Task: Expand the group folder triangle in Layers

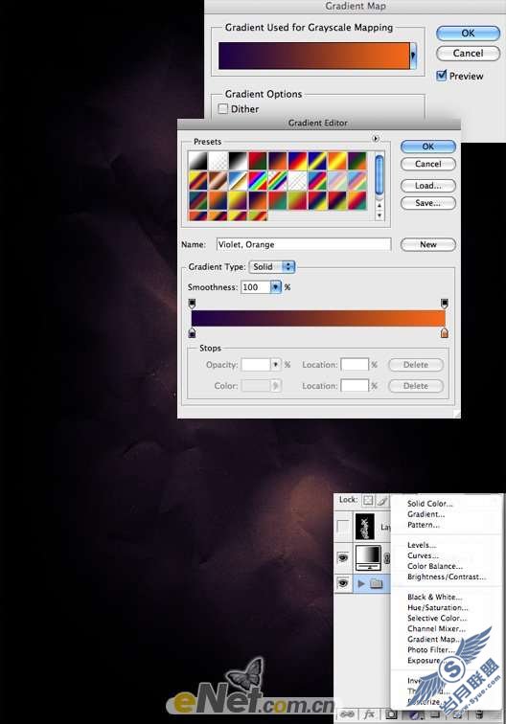Action: [361, 583]
